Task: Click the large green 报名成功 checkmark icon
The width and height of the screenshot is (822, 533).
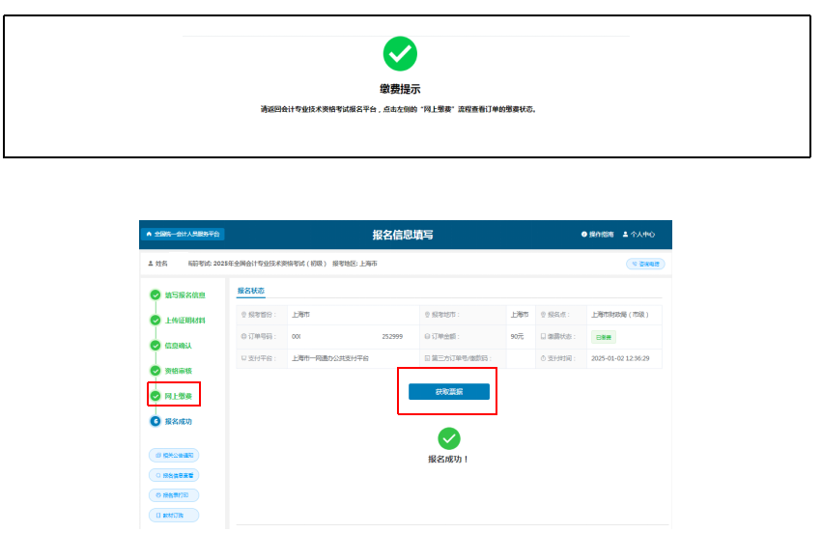Action: click(x=448, y=438)
